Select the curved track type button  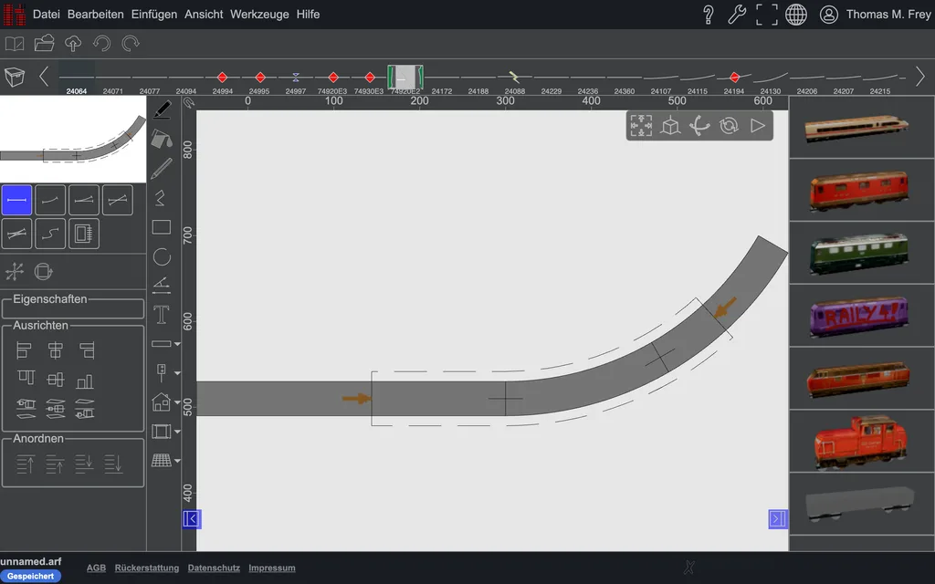[50, 200]
